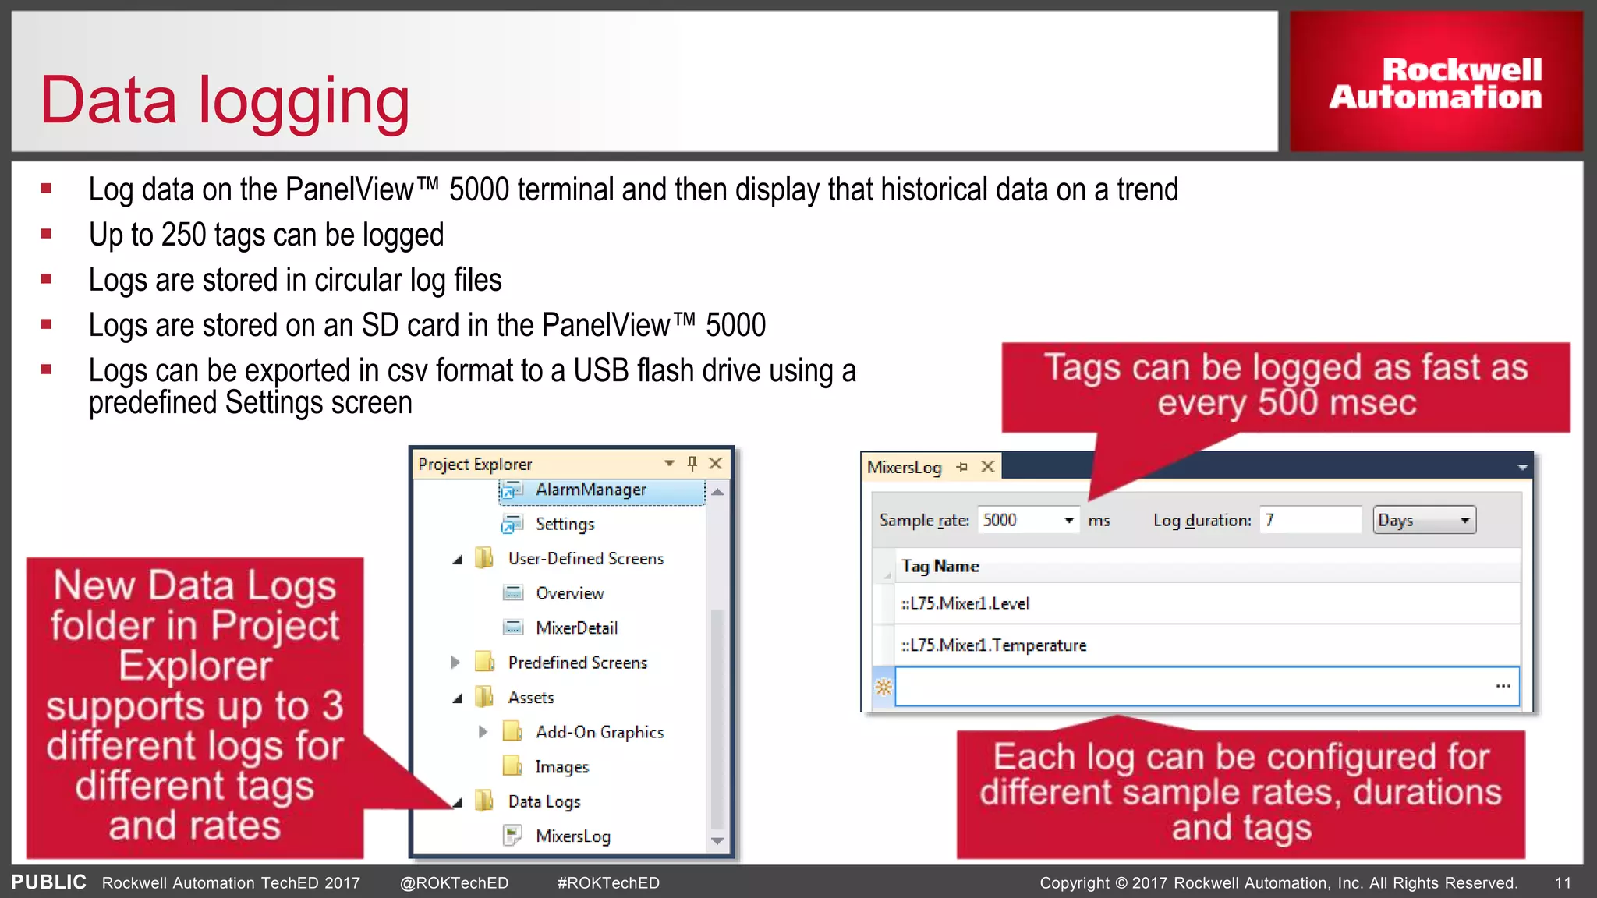
Task: Click the pin icon on MixersLog tab
Action: tap(962, 467)
